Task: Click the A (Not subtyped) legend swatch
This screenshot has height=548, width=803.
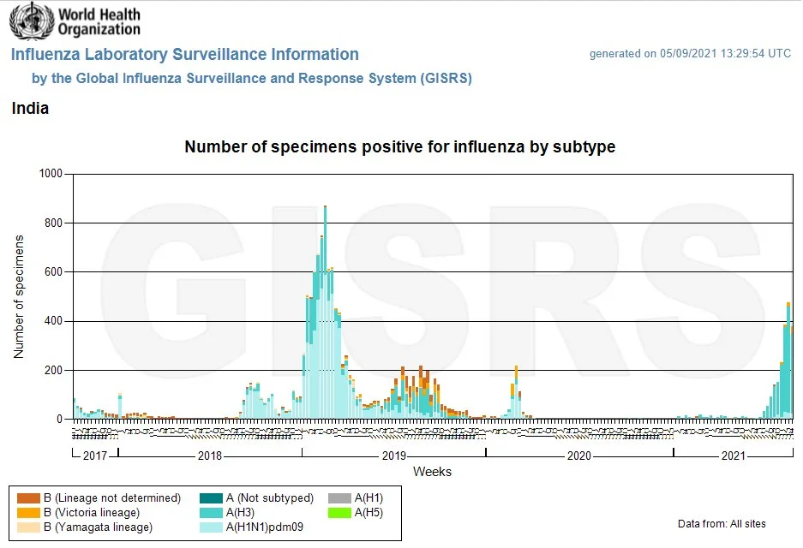Action: 210,497
